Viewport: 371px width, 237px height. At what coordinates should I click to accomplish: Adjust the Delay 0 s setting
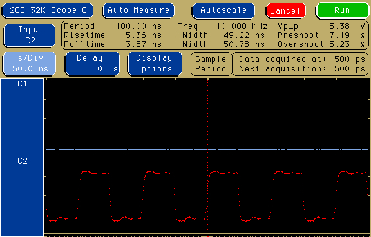pos(92,63)
